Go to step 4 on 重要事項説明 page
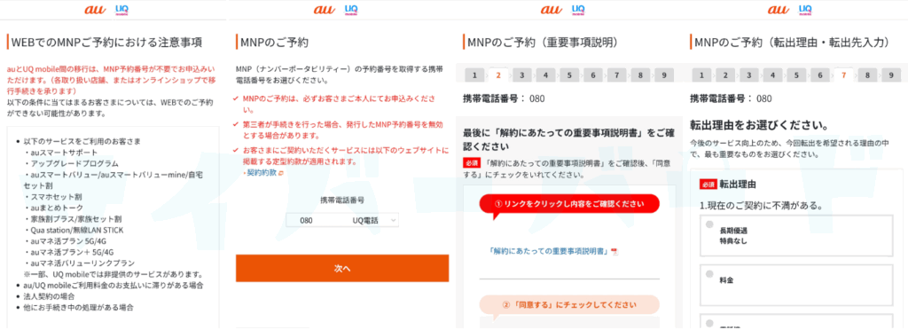The height and width of the screenshot is (330, 908). pos(545,75)
